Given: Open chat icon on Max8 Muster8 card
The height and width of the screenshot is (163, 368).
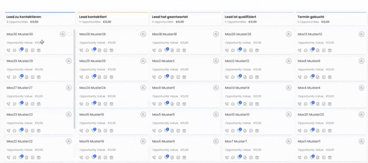Looking at the screenshot, I should tap(306, 77).
